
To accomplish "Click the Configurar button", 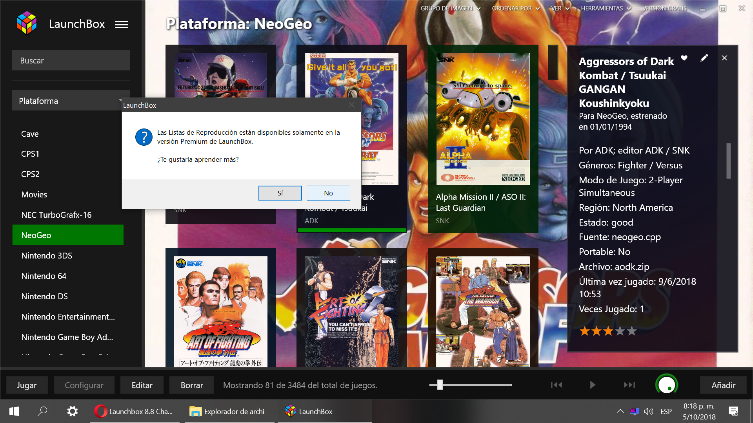I will tap(84, 385).
